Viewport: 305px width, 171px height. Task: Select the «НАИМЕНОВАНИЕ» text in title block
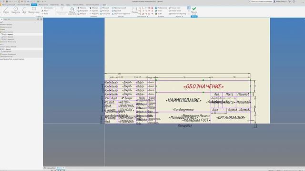[183, 100]
